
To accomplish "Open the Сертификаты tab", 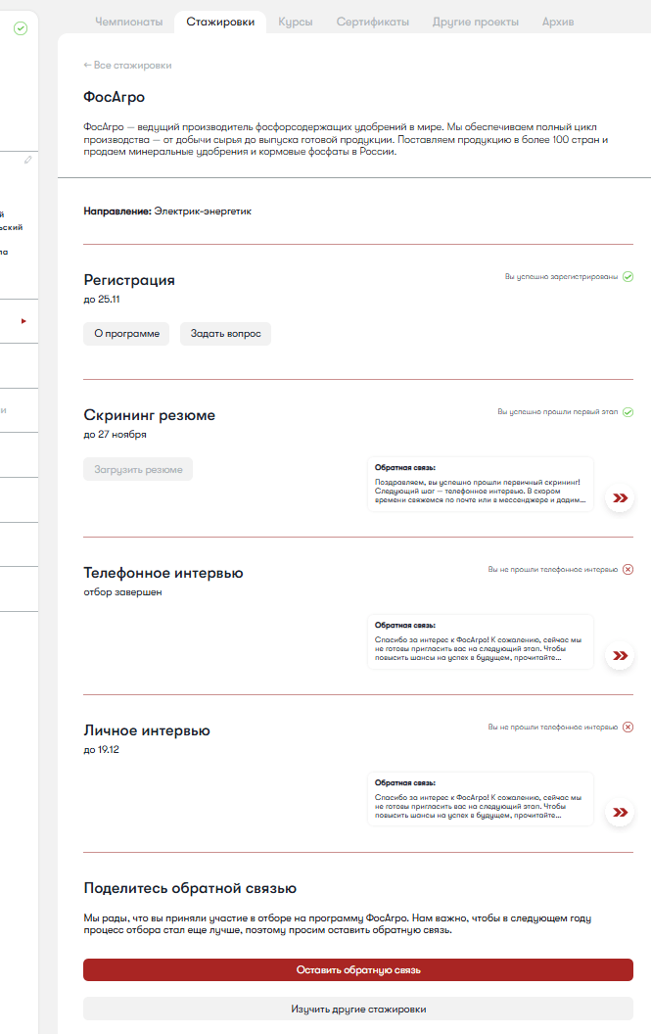I will 373,22.
